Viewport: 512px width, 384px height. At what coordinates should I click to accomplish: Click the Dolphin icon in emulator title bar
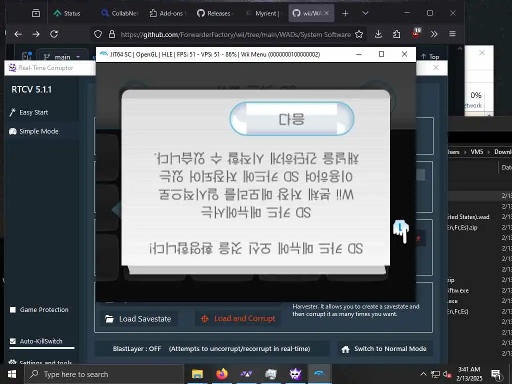[104, 54]
